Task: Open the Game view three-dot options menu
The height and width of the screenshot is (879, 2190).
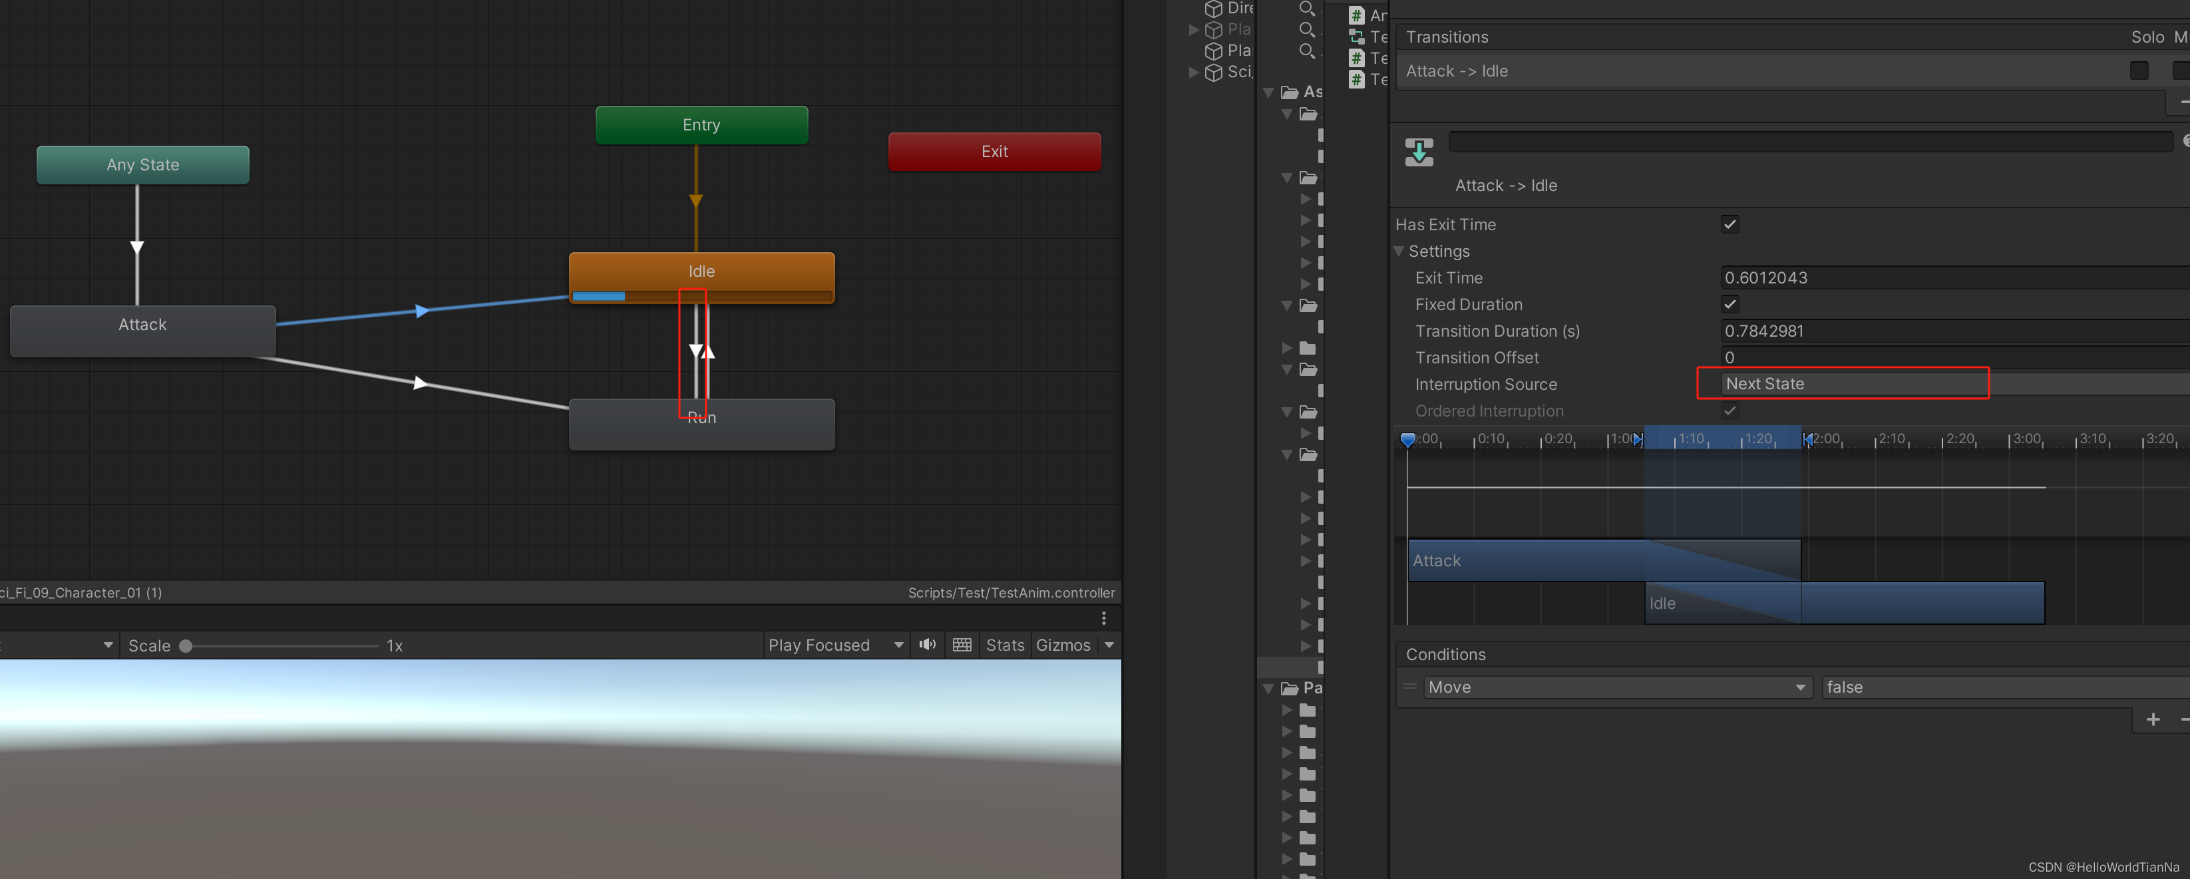Action: coord(1103,618)
